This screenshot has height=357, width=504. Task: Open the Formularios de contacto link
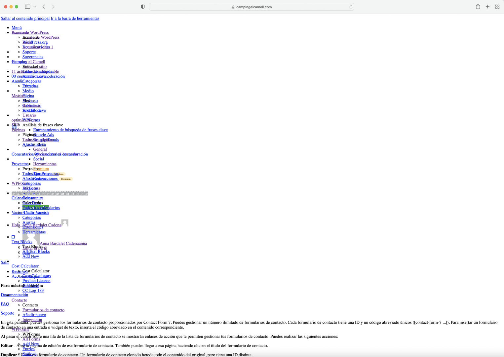coord(43,310)
